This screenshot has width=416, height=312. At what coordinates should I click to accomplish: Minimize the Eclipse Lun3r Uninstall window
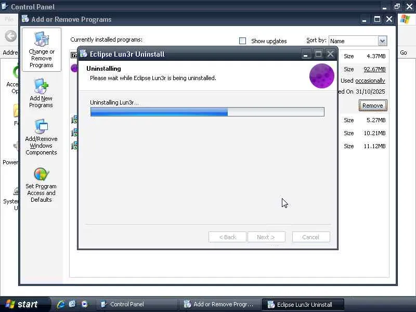(306, 54)
